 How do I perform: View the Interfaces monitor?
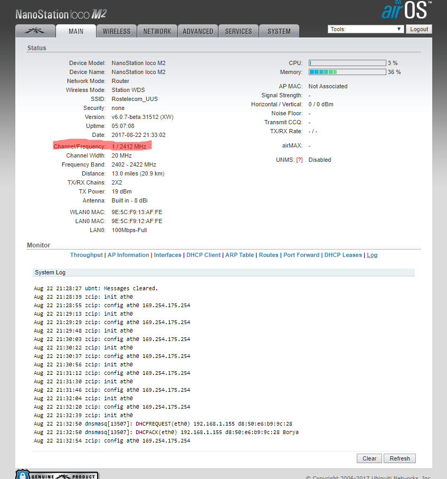pos(167,255)
